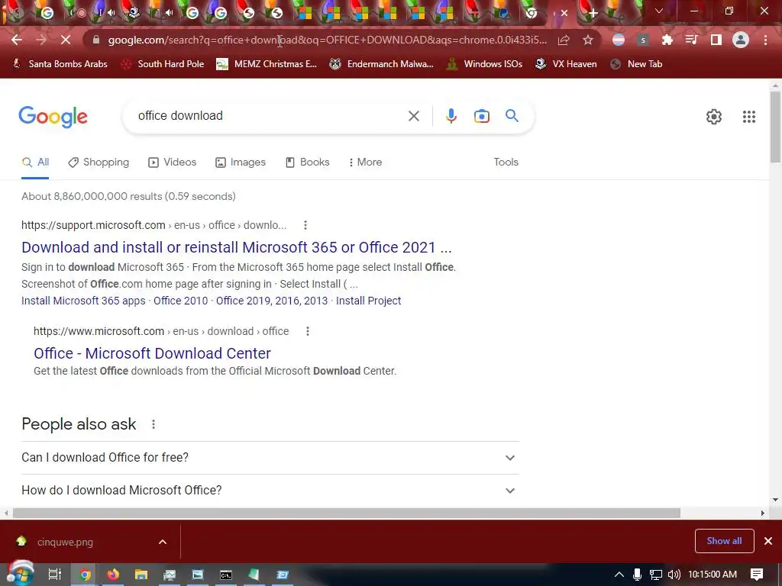Open Google quick settings gear
The height and width of the screenshot is (586, 782).
click(714, 117)
